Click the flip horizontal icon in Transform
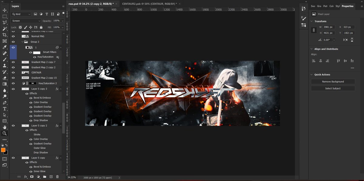This screenshot has height=181, width=364. [345, 40]
